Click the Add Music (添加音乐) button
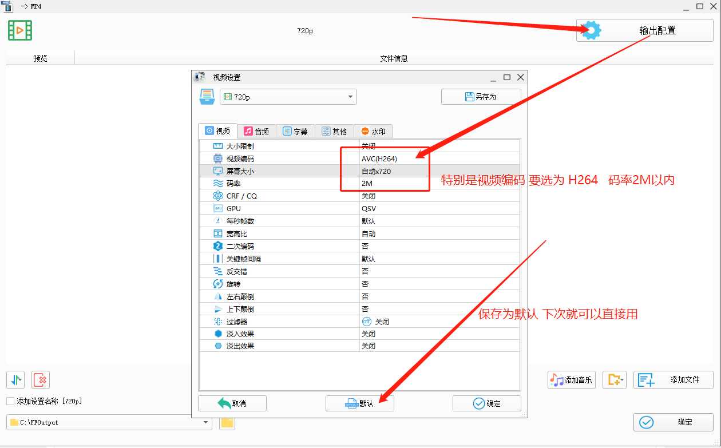The height and width of the screenshot is (448, 721). tap(572, 380)
